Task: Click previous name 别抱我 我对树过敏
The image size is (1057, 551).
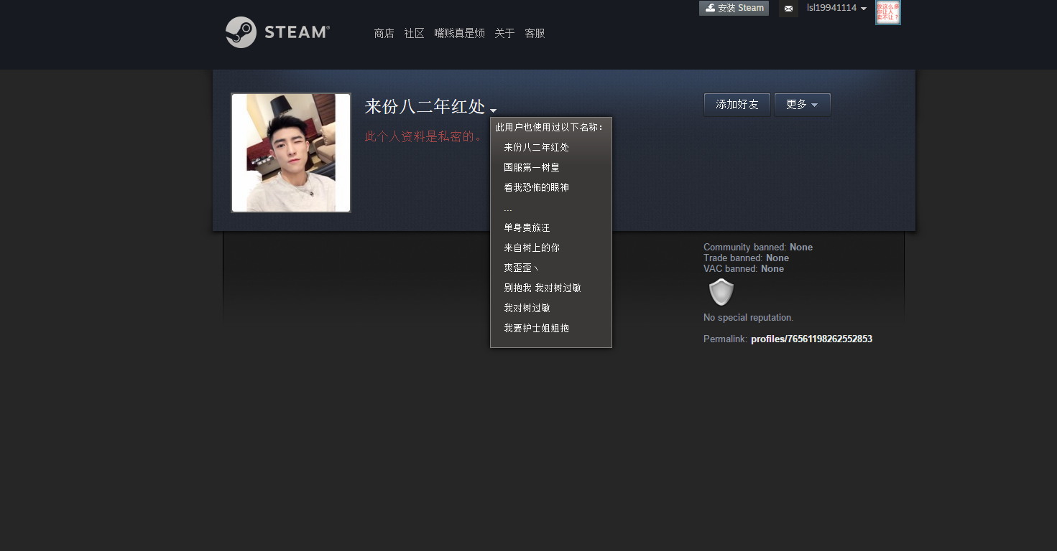Action: 543,288
